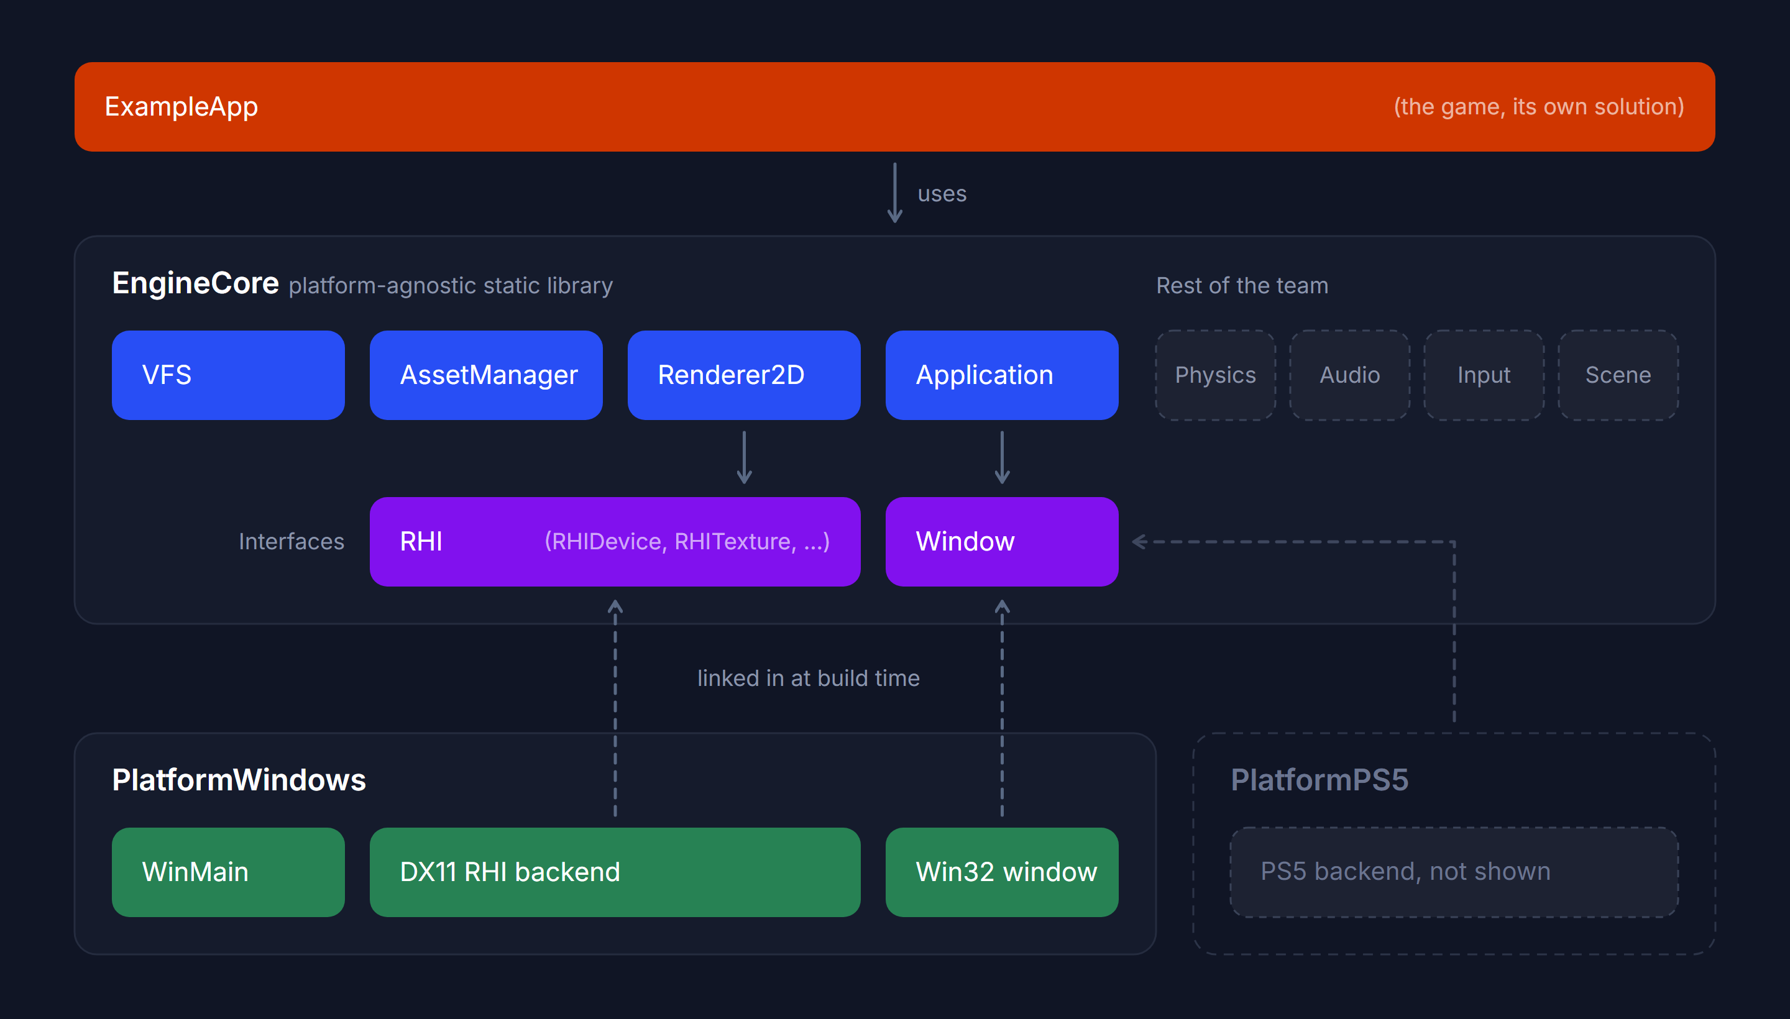Viewport: 1790px width, 1019px height.
Task: Select the VFS module box
Action: pyautogui.click(x=228, y=375)
